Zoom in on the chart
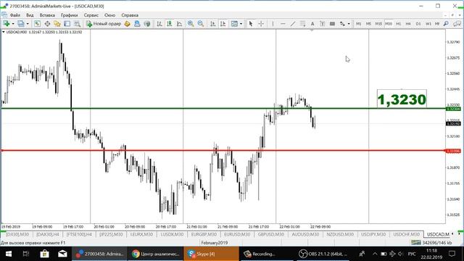 click(191, 24)
